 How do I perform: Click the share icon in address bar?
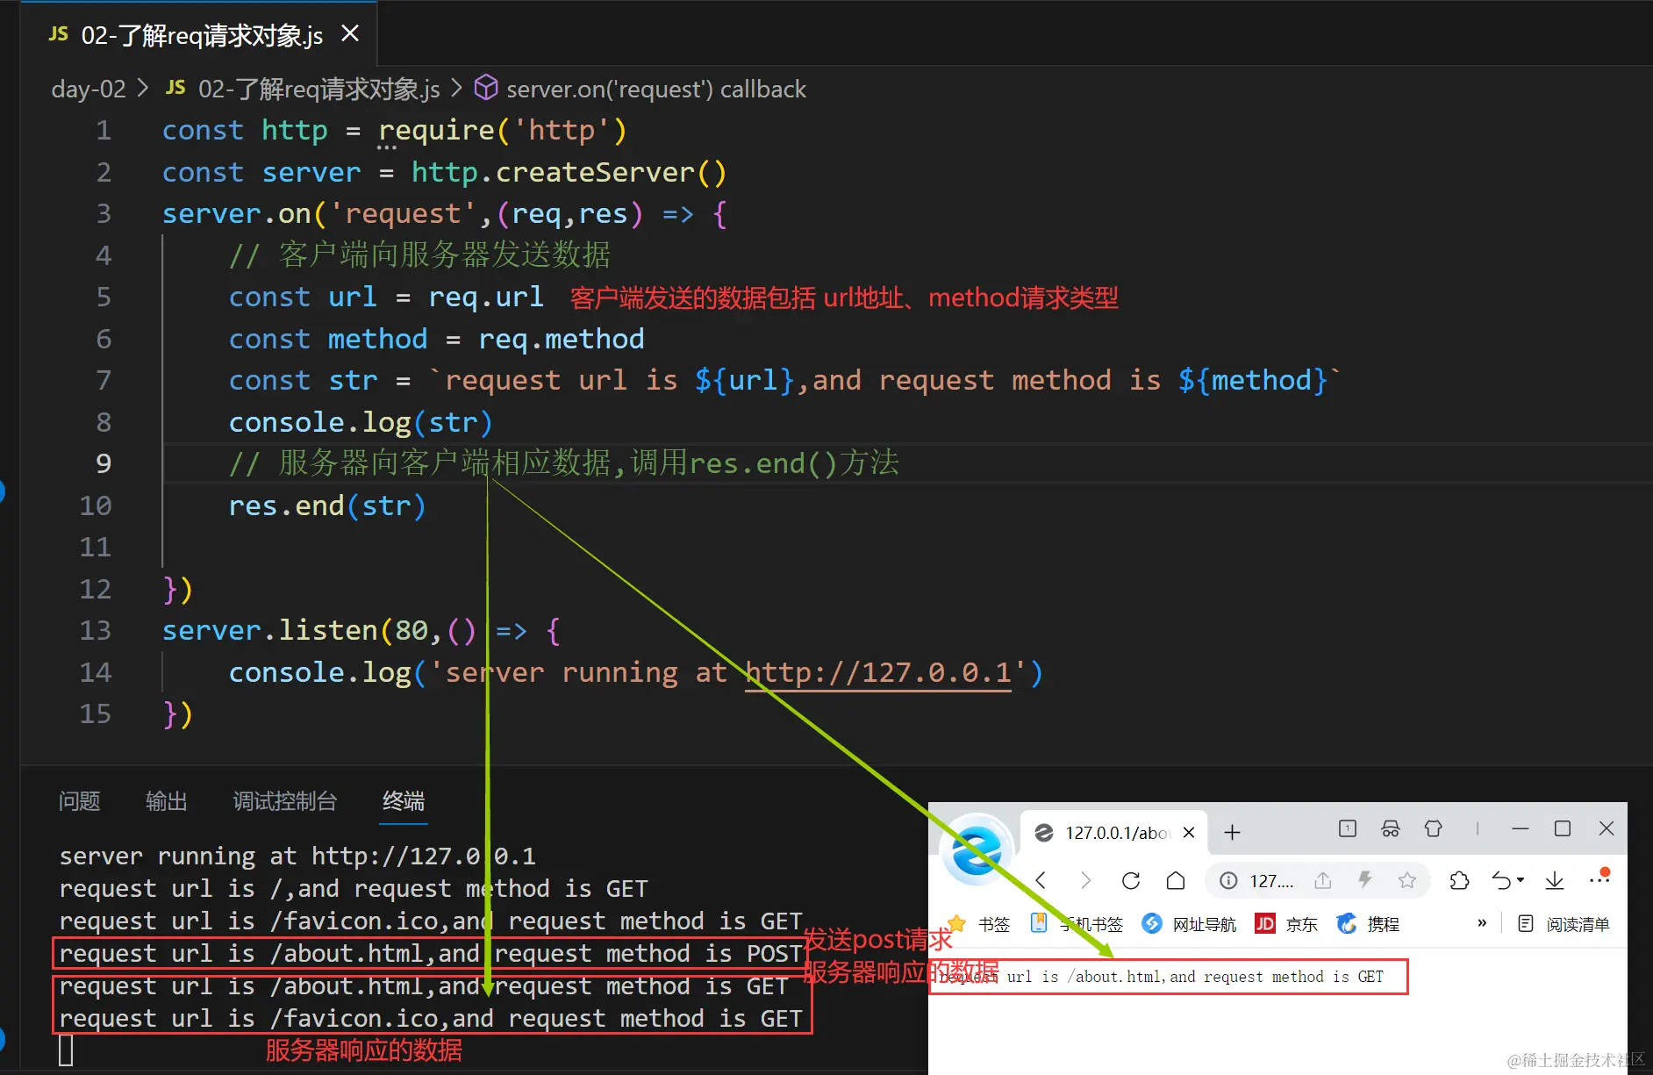(x=1323, y=880)
